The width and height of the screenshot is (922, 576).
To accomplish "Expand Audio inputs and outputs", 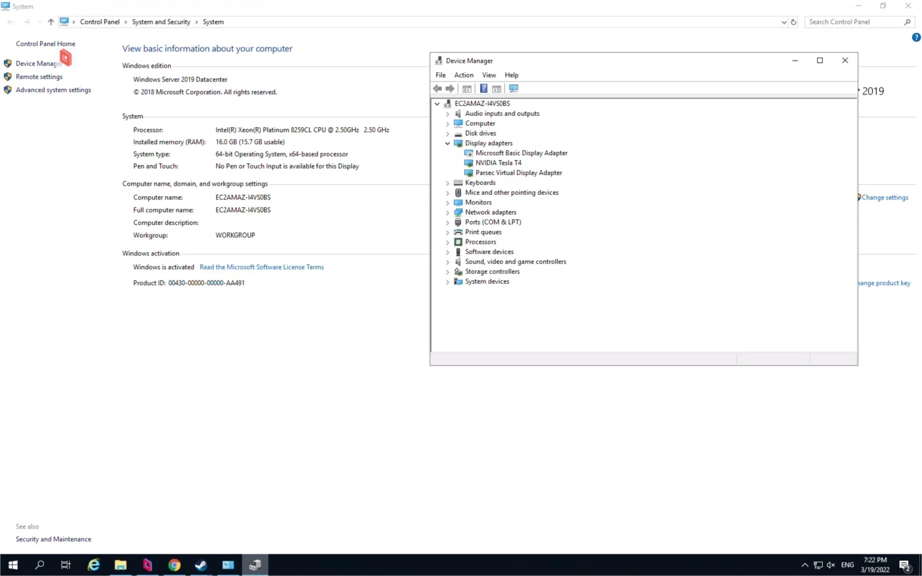I will [x=448, y=113].
